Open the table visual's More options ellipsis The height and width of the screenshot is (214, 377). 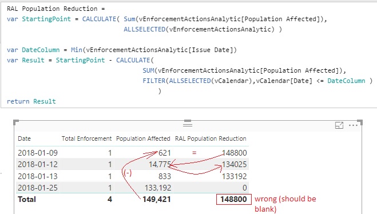353,125
